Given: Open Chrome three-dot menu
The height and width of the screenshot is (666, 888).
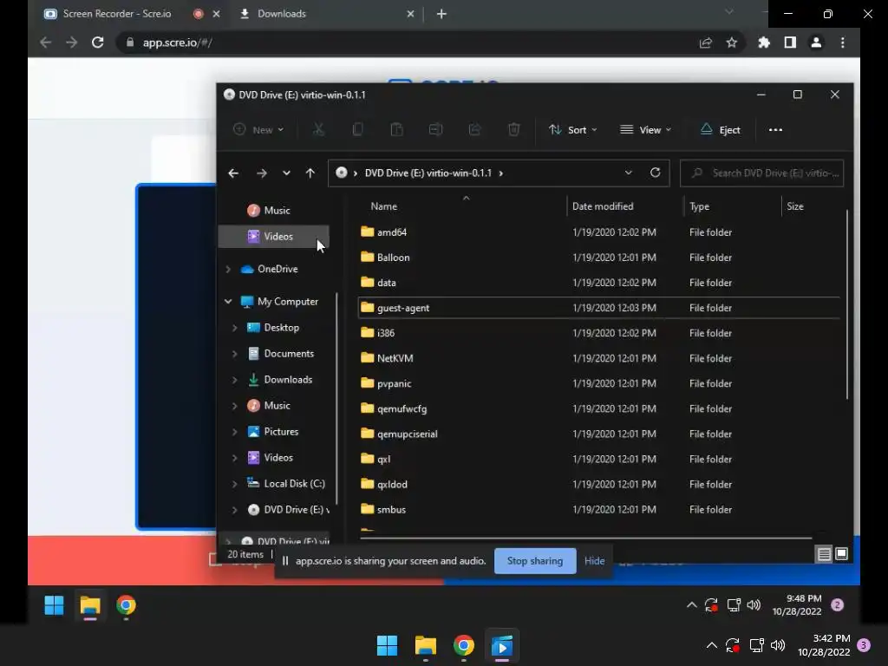Looking at the screenshot, I should (843, 42).
